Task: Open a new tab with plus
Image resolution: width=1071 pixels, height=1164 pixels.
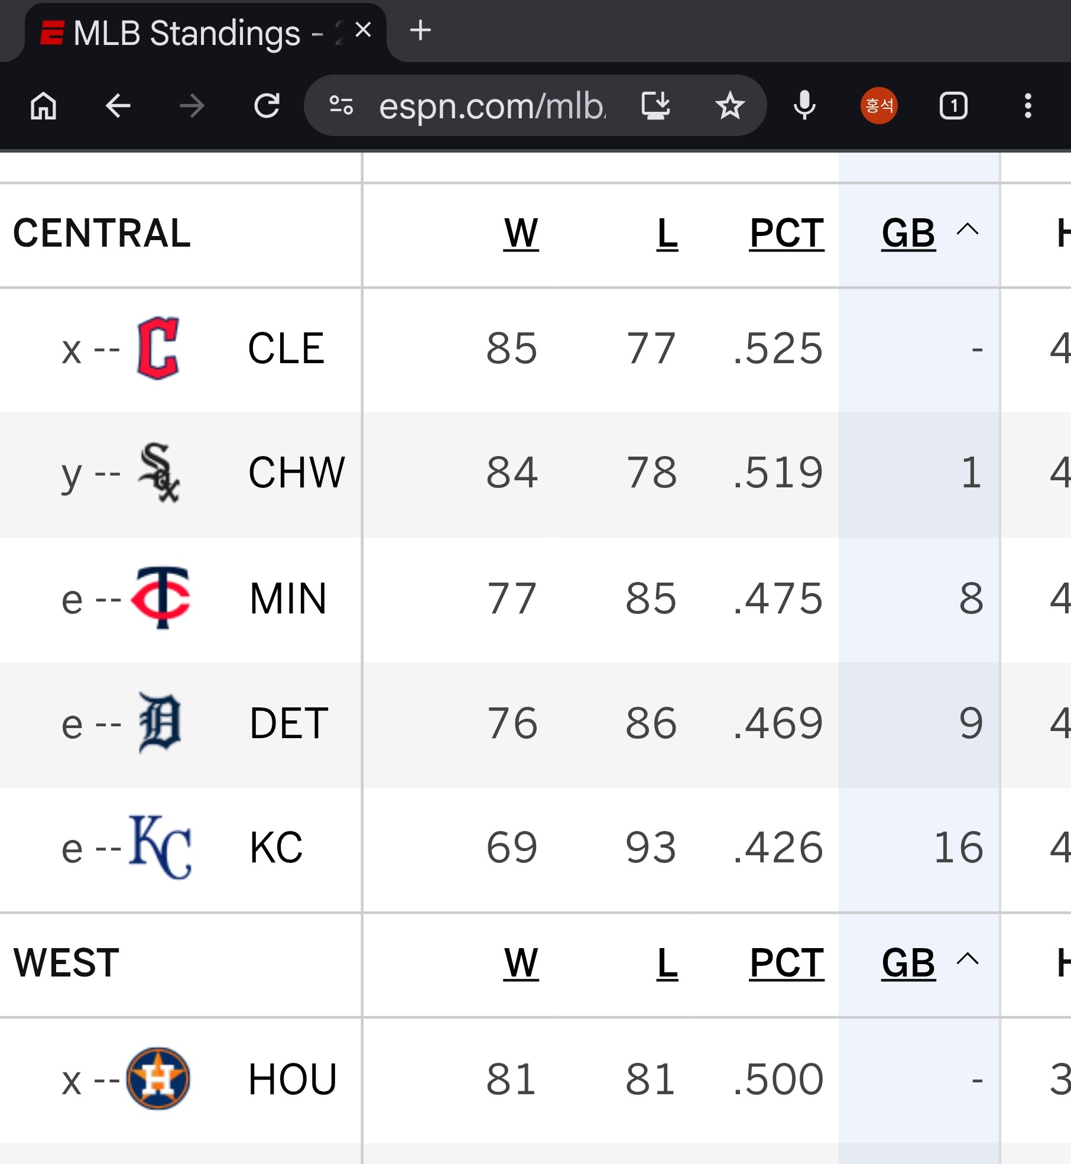Action: (420, 30)
